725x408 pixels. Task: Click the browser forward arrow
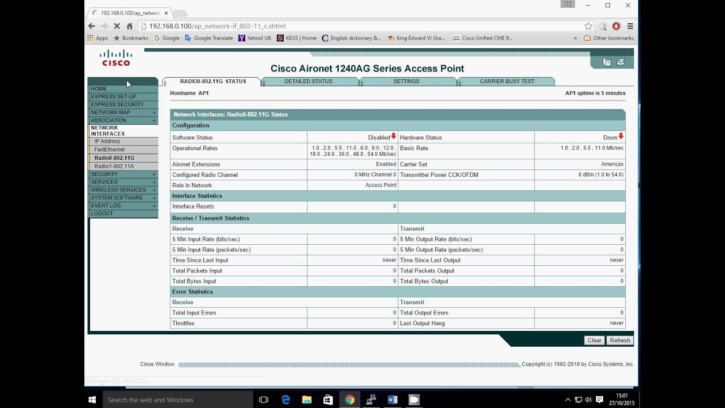[104, 26]
